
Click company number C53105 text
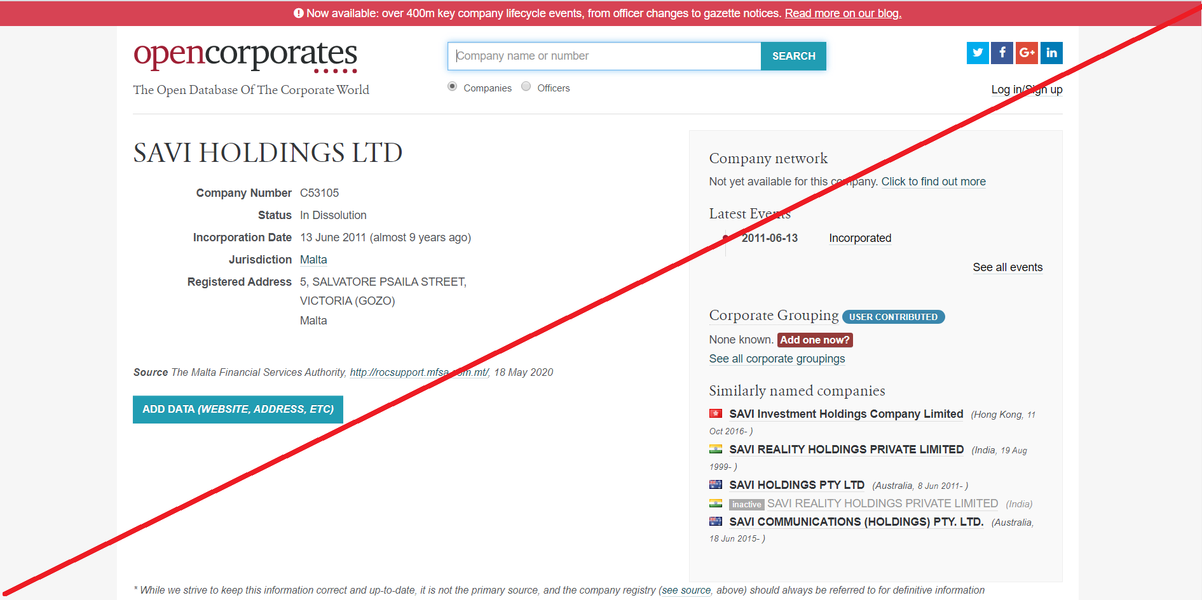319,193
